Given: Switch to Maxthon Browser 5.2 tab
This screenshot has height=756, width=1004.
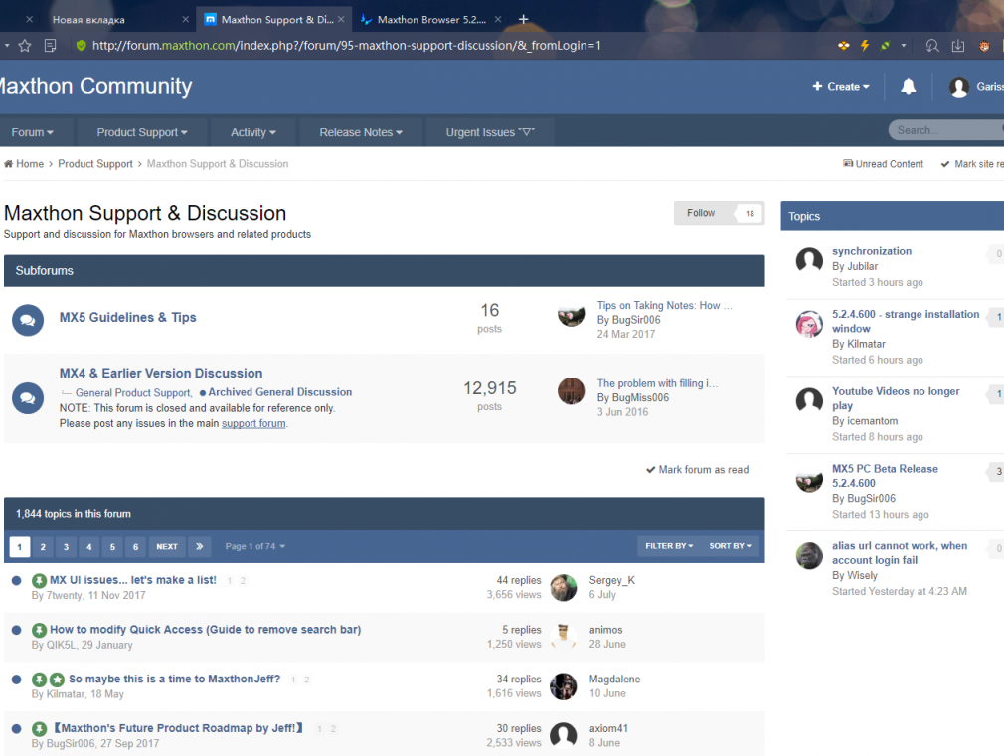Looking at the screenshot, I should (x=431, y=19).
